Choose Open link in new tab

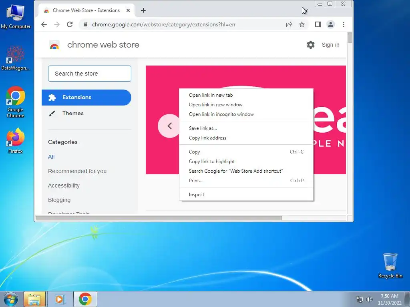coord(246,95)
